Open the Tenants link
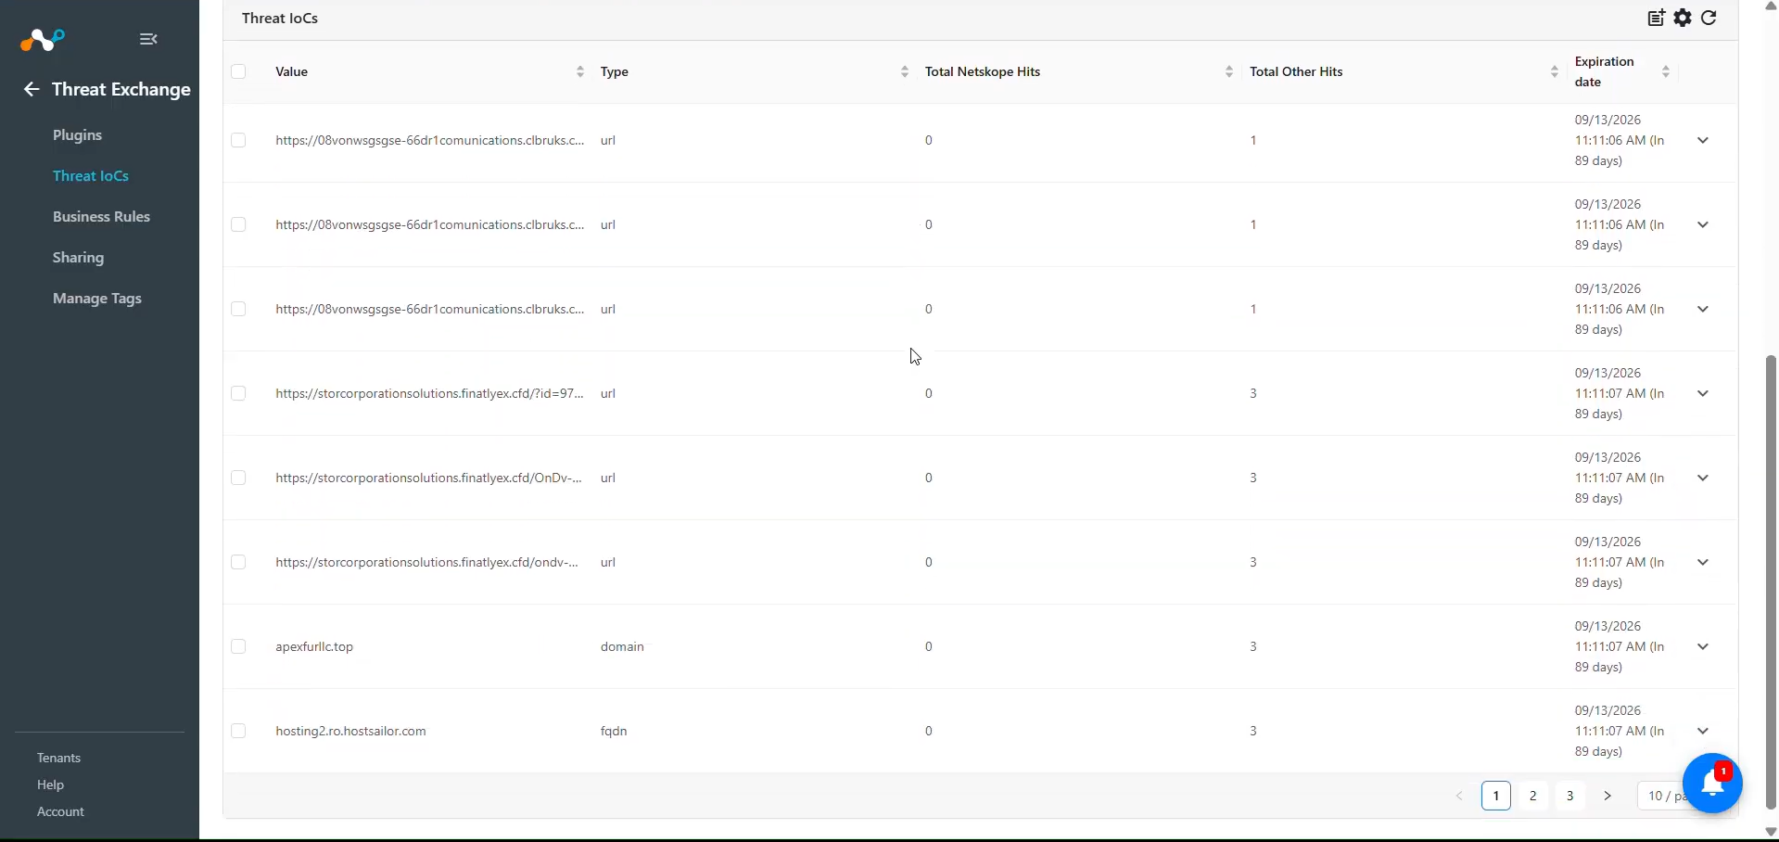The image size is (1779, 842). [59, 758]
